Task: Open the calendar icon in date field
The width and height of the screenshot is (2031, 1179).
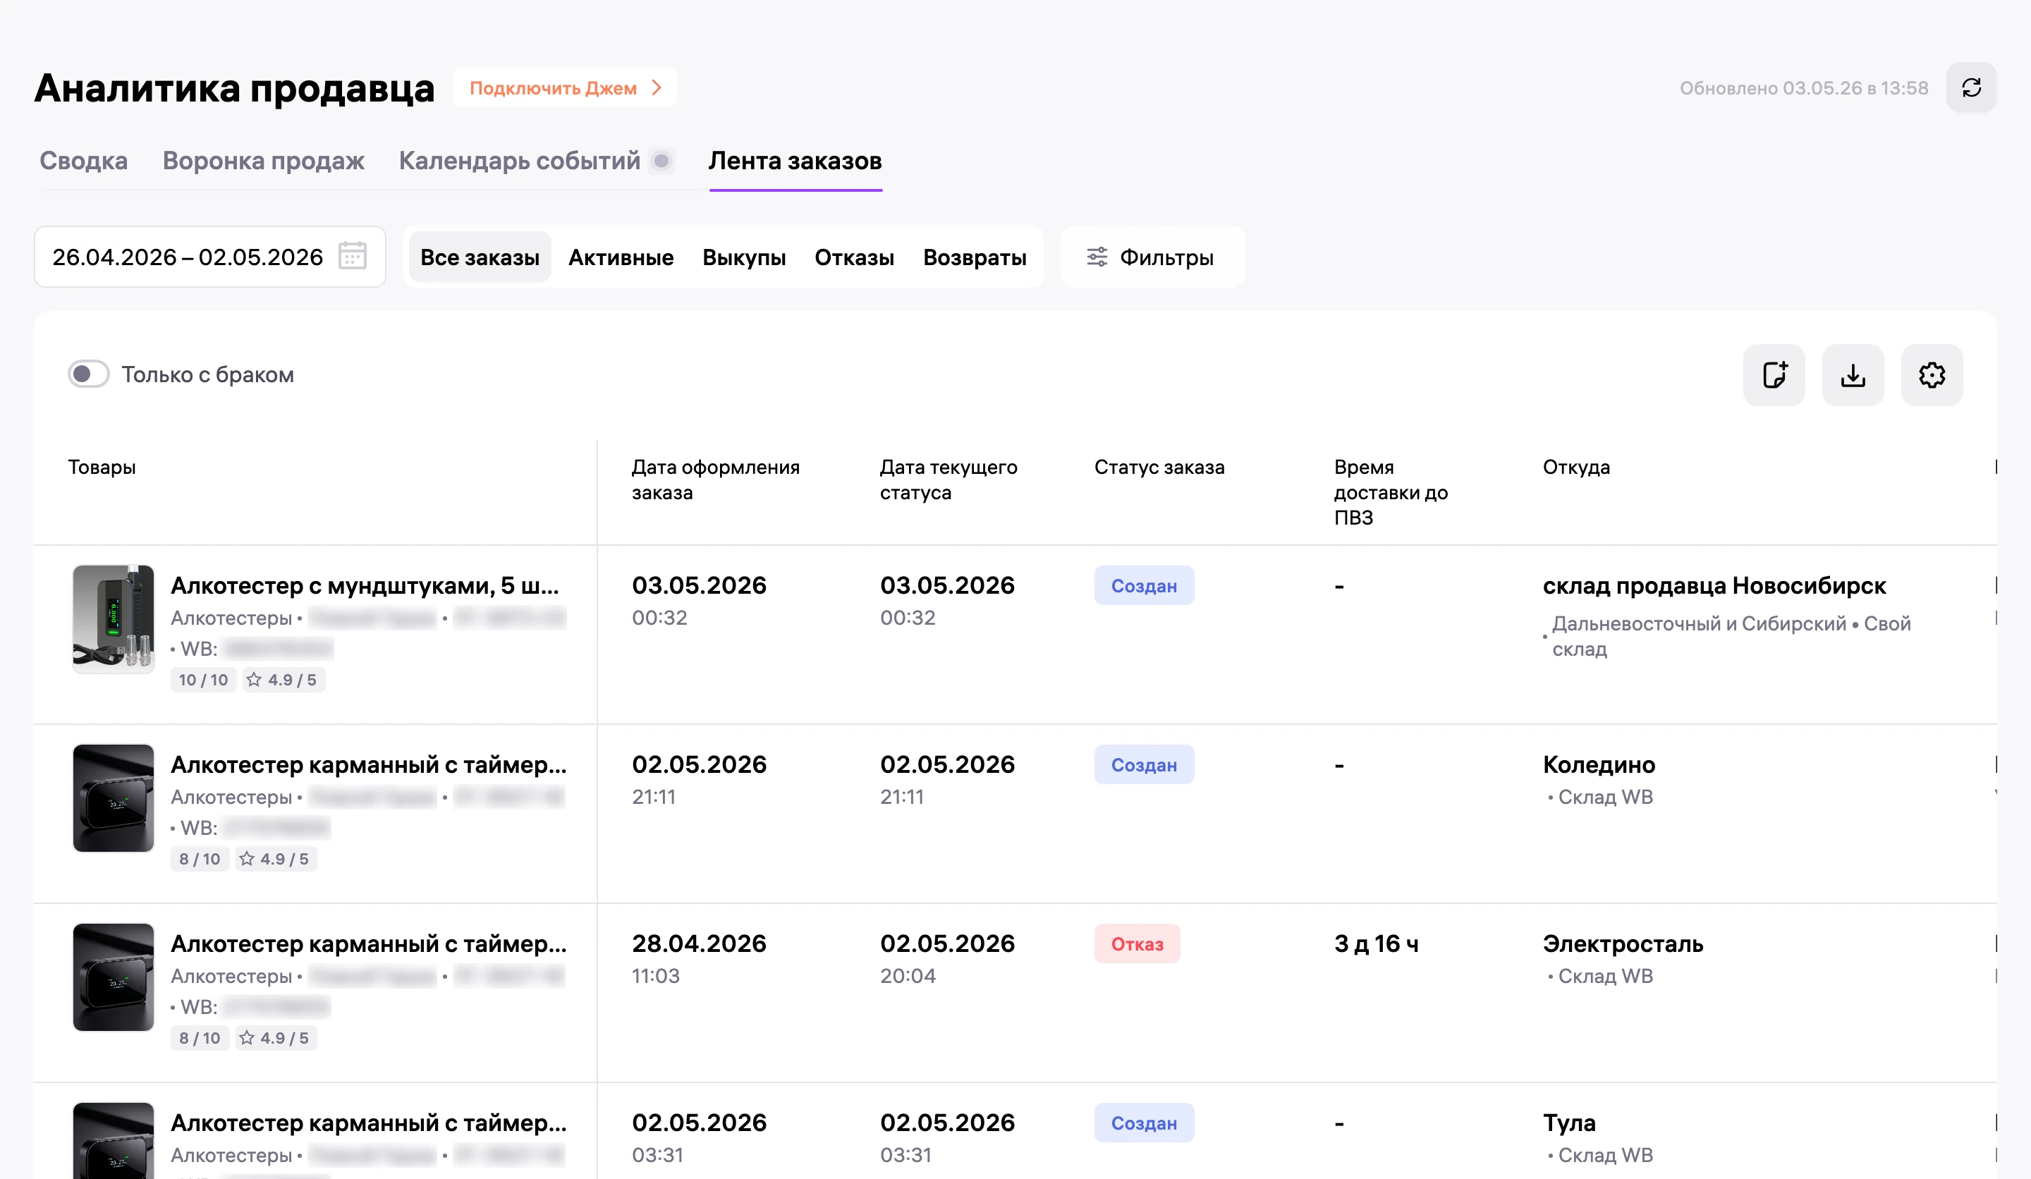Action: [x=352, y=256]
